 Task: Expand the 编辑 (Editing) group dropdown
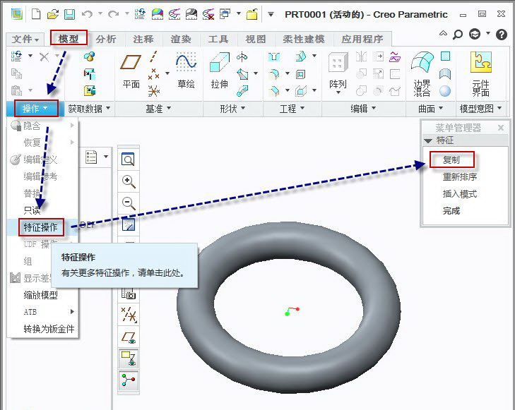click(x=363, y=109)
